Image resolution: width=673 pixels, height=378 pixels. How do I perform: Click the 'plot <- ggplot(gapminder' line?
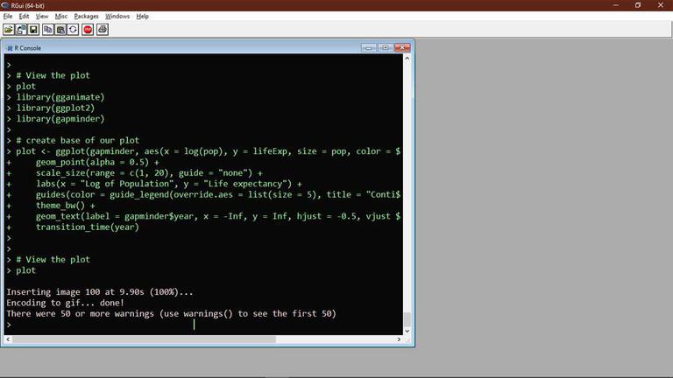[x=209, y=151]
